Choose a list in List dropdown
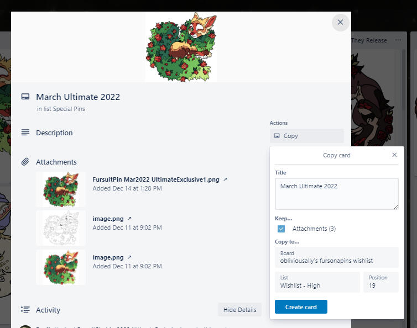Image resolution: width=417 pixels, height=328 pixels. [317, 282]
